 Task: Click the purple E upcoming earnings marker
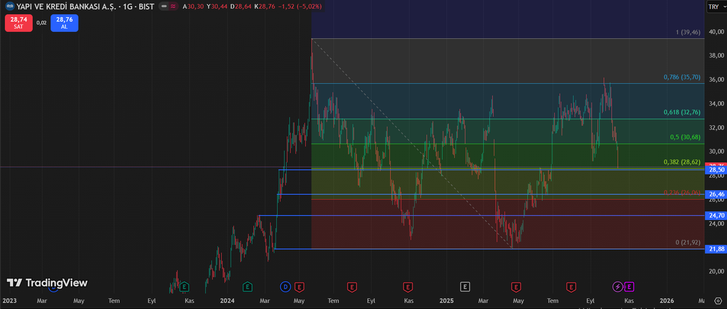(629, 286)
